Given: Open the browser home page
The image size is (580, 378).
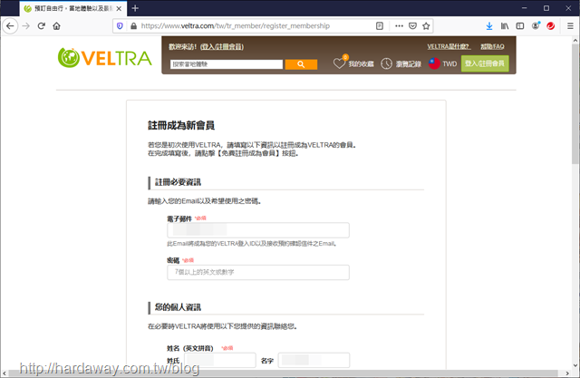Looking at the screenshot, I should click(x=56, y=26).
